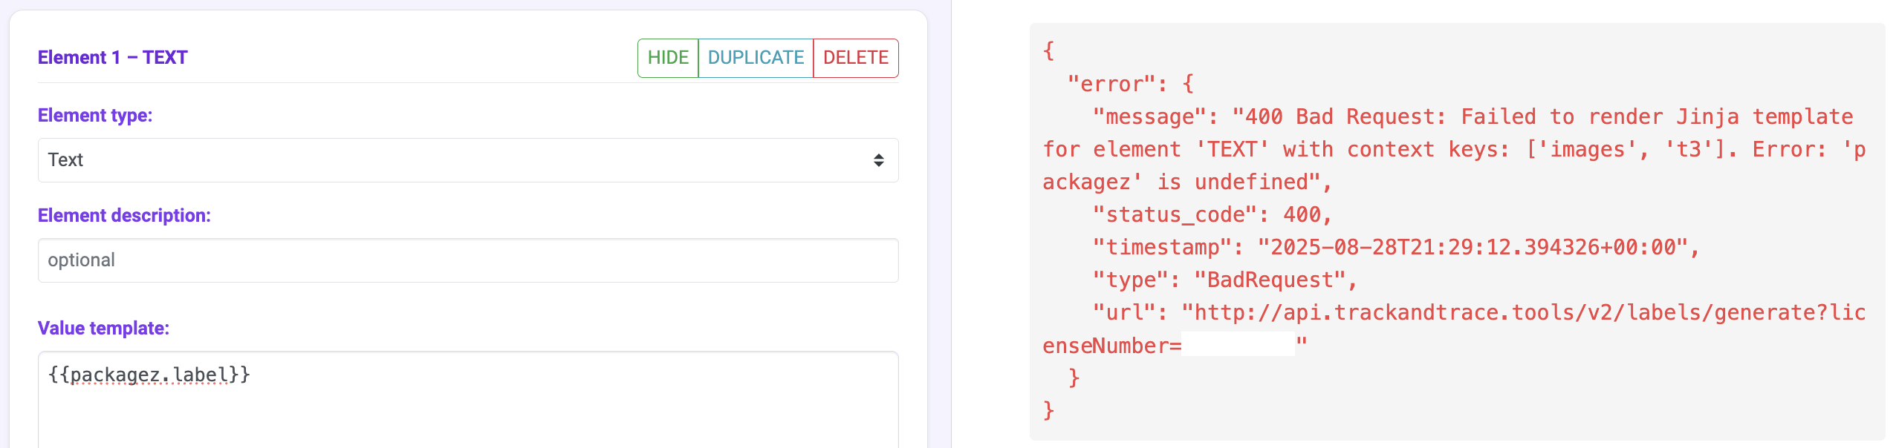
Task: Click the "Element 1 – TEXT" heading
Action: 113,58
